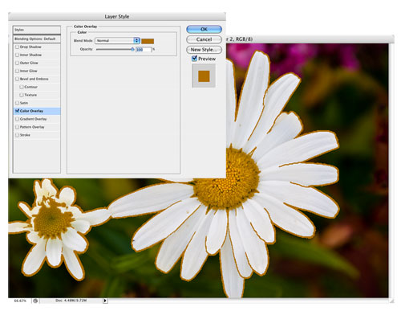This screenshot has width=401, height=311.
Task: Click the New Style... button
Action: tap(204, 50)
